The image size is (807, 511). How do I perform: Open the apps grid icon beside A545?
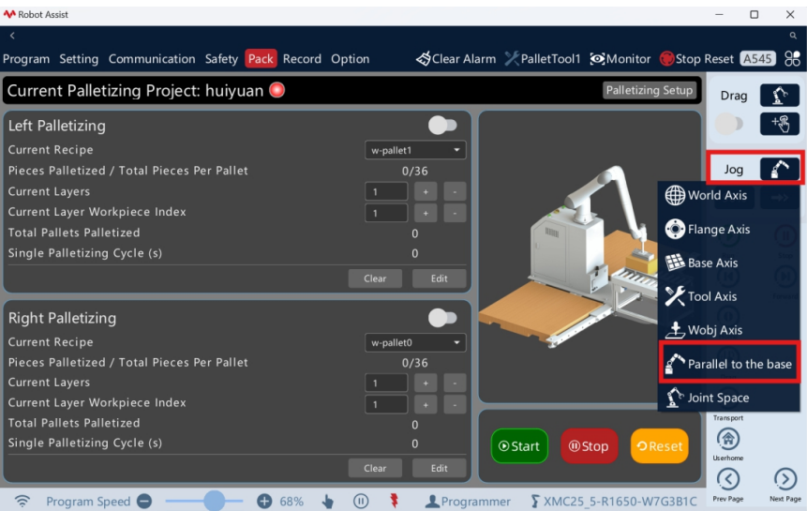[792, 59]
